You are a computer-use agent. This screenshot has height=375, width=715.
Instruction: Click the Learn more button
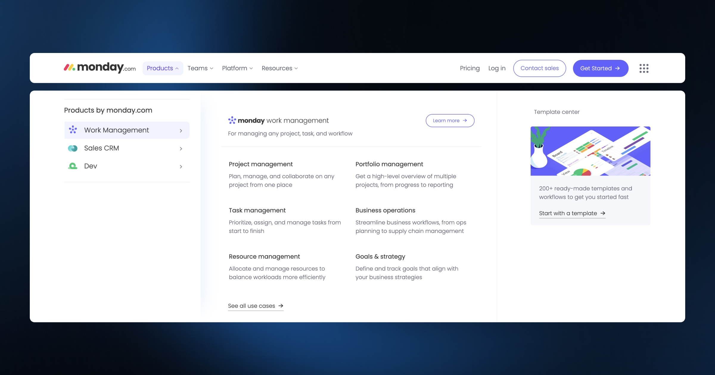450,121
